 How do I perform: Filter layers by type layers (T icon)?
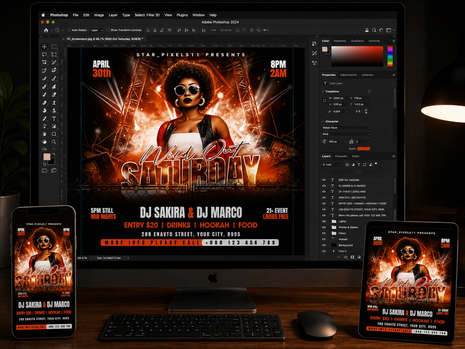(x=359, y=165)
